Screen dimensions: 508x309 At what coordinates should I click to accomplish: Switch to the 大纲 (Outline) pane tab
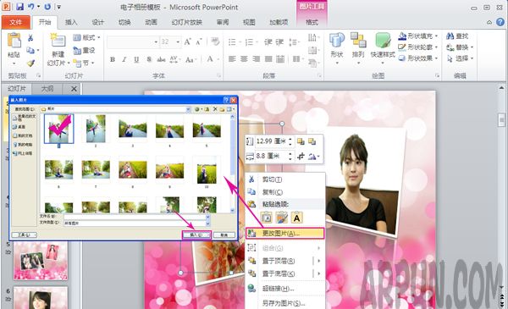tap(47, 89)
